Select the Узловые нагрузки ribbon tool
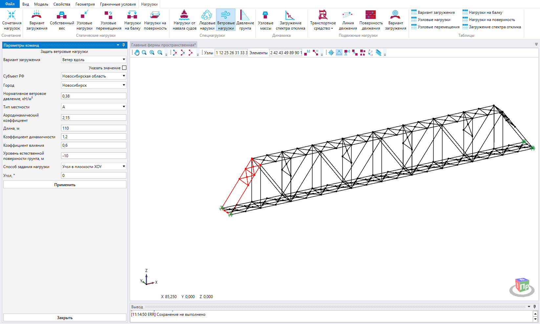 click(x=84, y=20)
